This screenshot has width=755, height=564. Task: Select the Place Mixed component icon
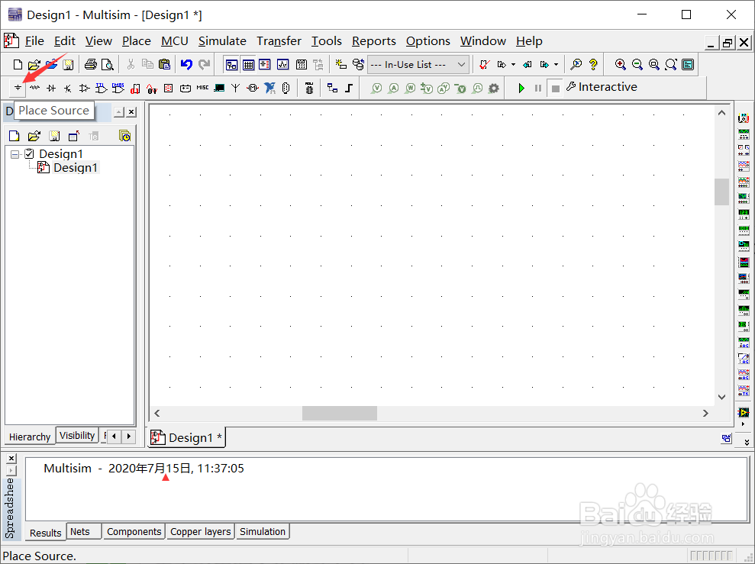pos(152,89)
